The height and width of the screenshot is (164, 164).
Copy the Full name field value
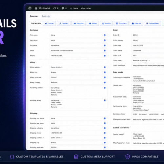pyautogui.click(x=105, y=45)
